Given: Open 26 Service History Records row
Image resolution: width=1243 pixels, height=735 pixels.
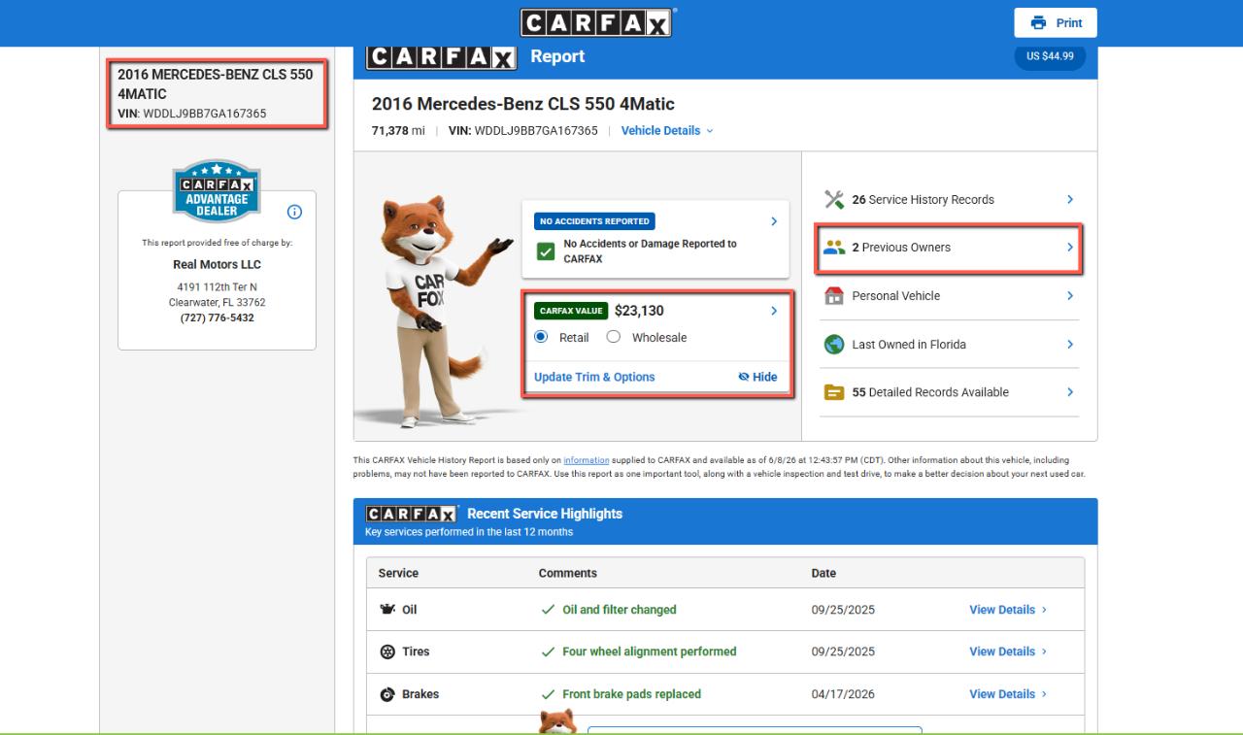Looking at the screenshot, I should [950, 199].
